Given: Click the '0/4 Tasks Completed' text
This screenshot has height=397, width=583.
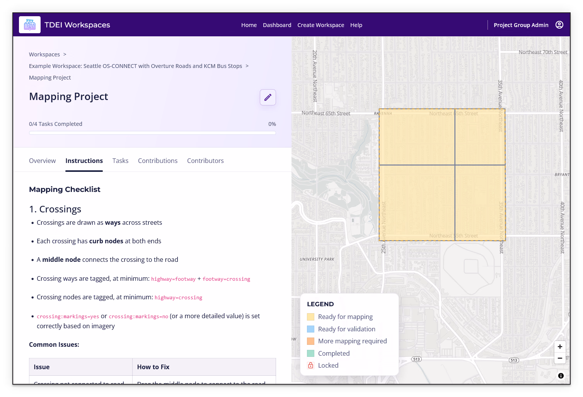Looking at the screenshot, I should tap(56, 124).
